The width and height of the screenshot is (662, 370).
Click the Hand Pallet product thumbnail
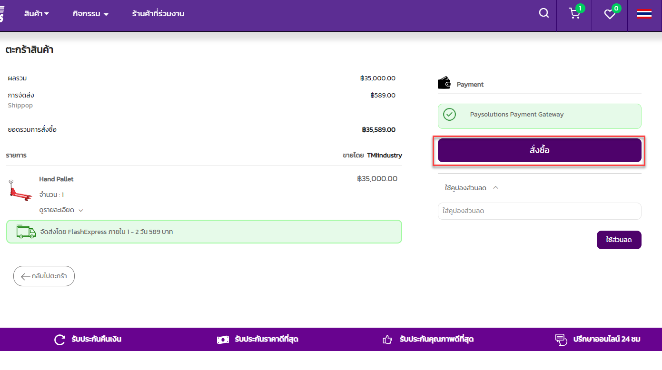(20, 190)
